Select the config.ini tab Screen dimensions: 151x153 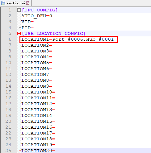click(16, 3)
